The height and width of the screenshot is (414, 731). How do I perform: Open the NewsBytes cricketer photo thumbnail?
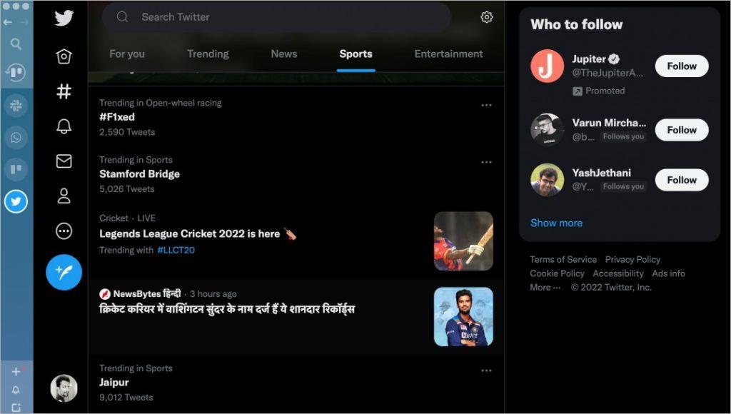point(463,317)
